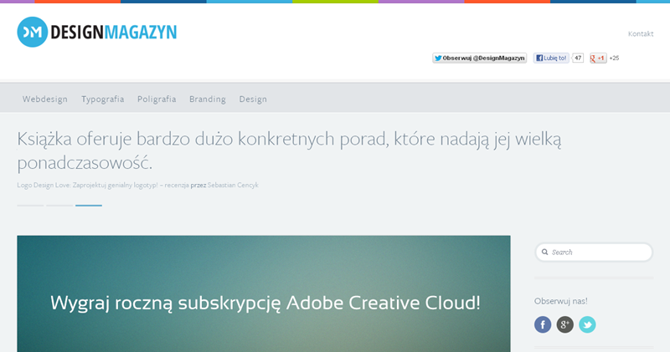This screenshot has width=670, height=352.
Task: Select Poligrafia in the navigation bar
Action: [x=157, y=99]
